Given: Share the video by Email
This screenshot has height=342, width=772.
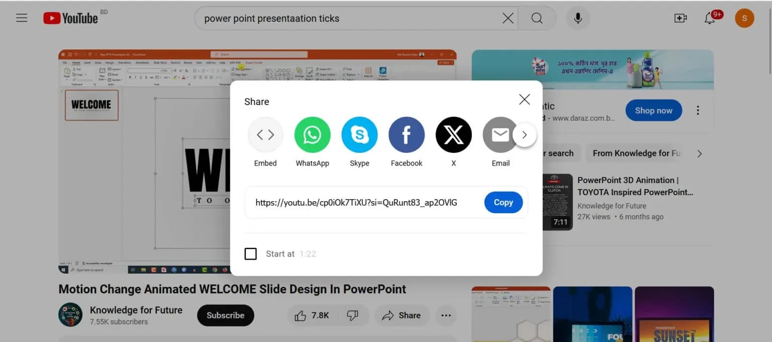Looking at the screenshot, I should pos(500,142).
